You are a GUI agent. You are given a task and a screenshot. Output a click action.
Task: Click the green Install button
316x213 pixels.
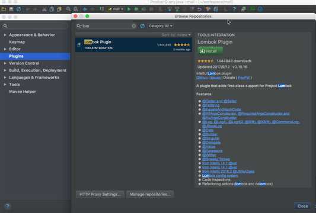[x=210, y=51]
